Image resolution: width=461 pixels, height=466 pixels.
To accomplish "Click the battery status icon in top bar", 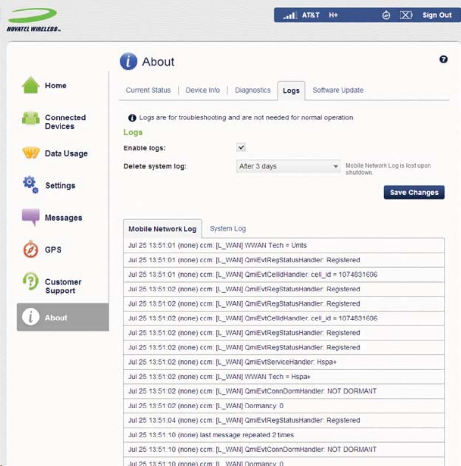I will pos(406,15).
